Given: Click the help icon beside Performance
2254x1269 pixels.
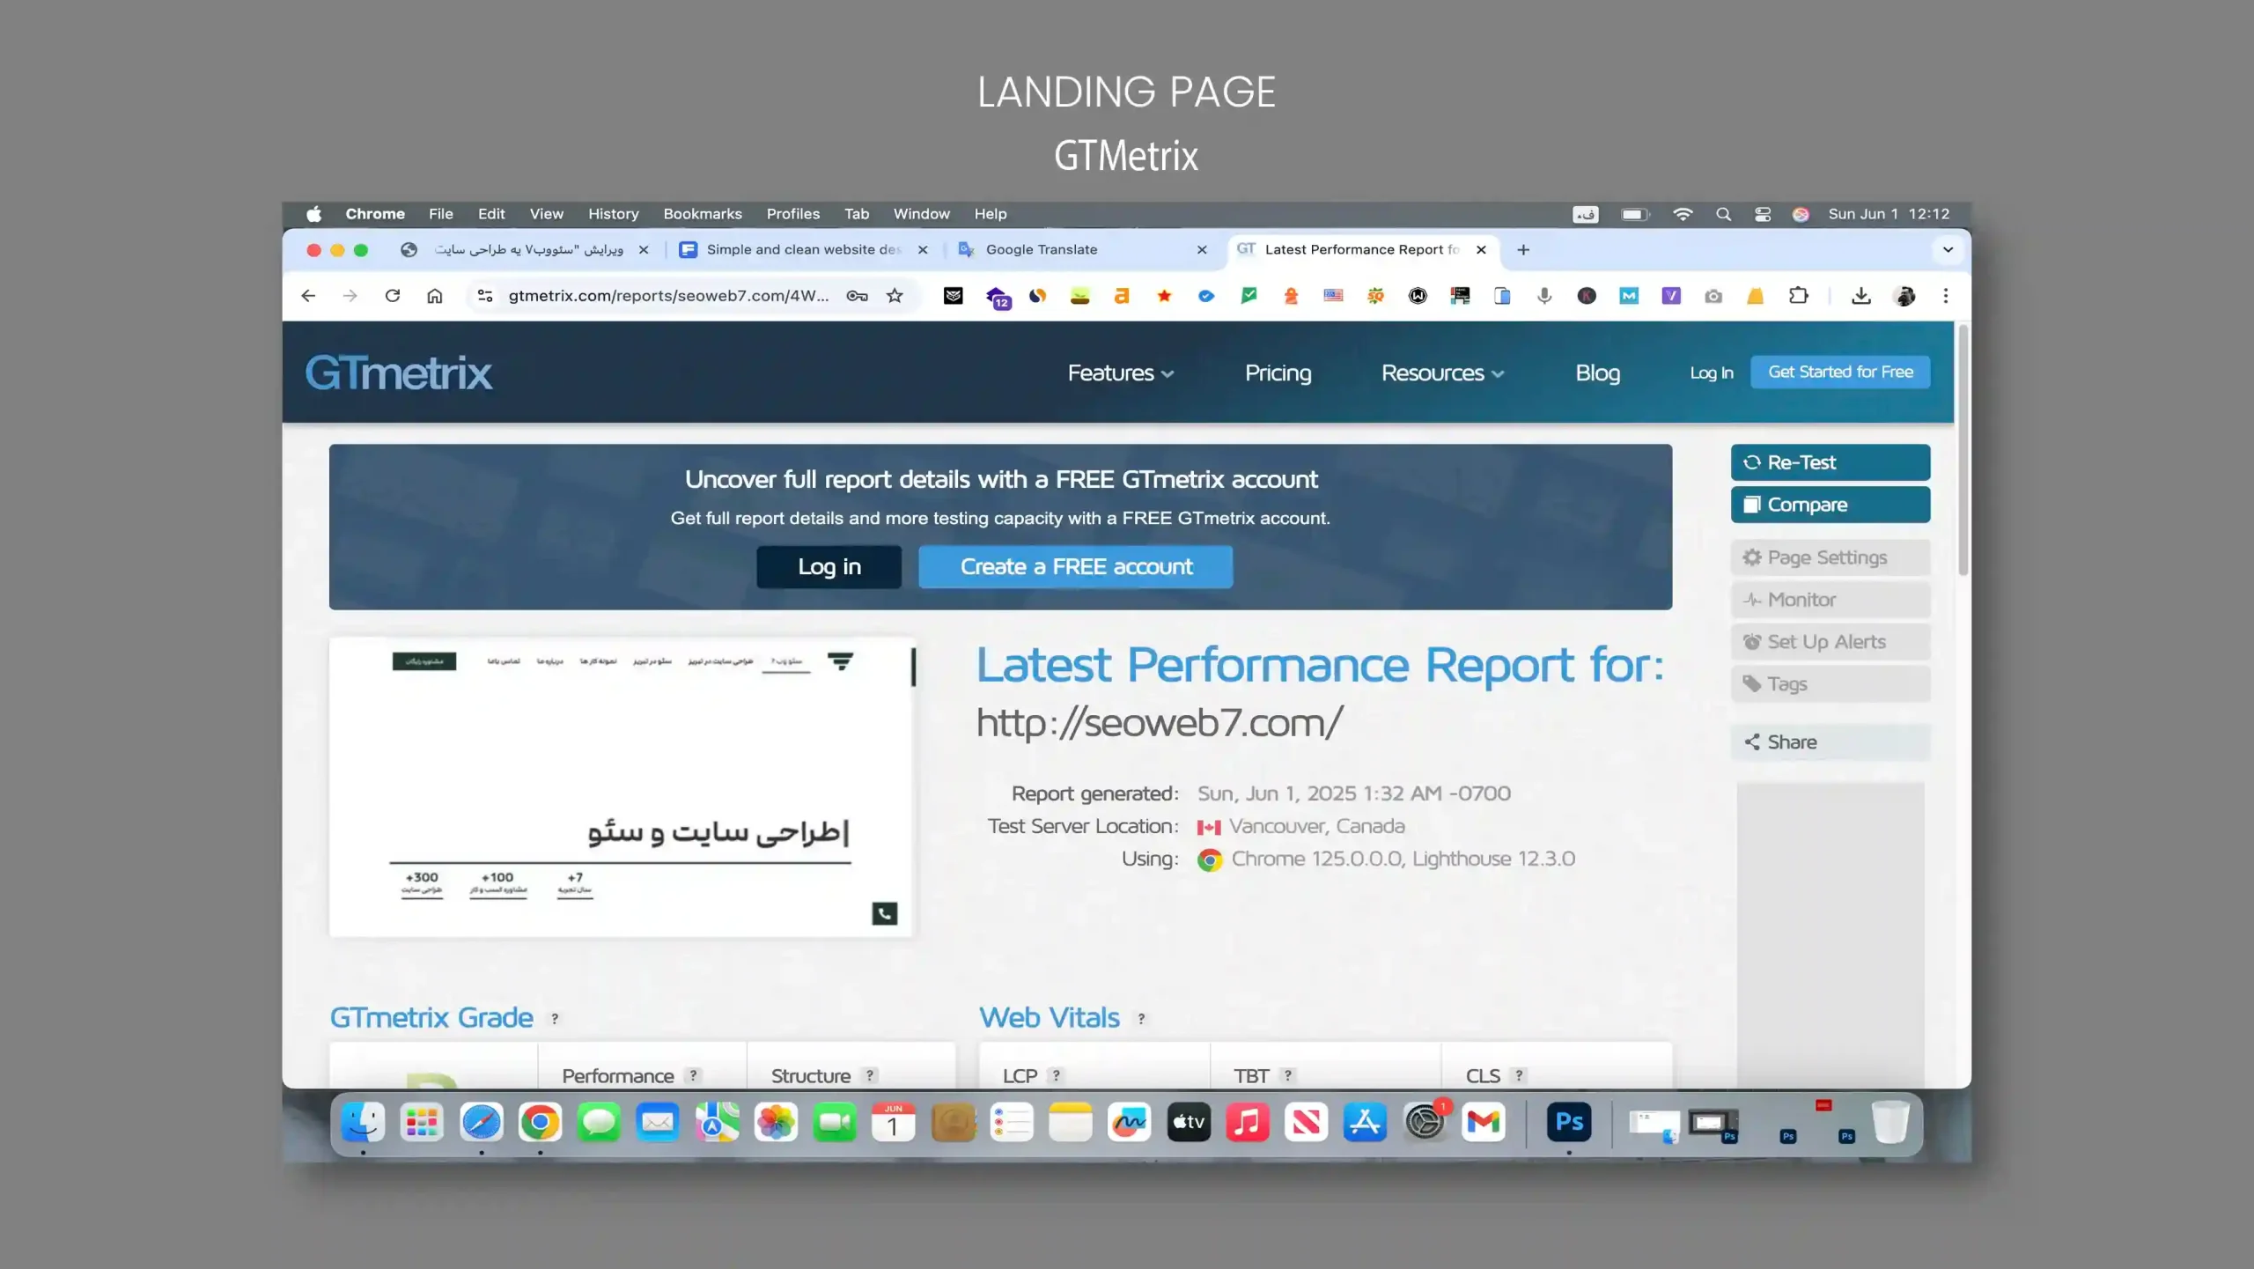Looking at the screenshot, I should (694, 1075).
